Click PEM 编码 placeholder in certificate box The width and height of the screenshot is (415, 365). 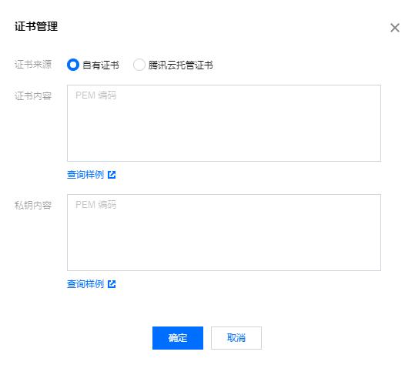tap(95, 95)
